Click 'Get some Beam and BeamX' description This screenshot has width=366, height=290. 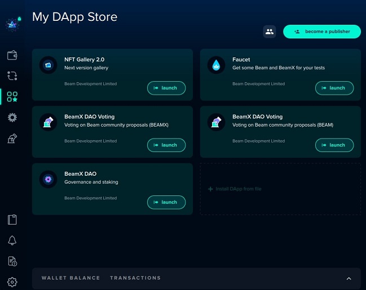(279, 68)
